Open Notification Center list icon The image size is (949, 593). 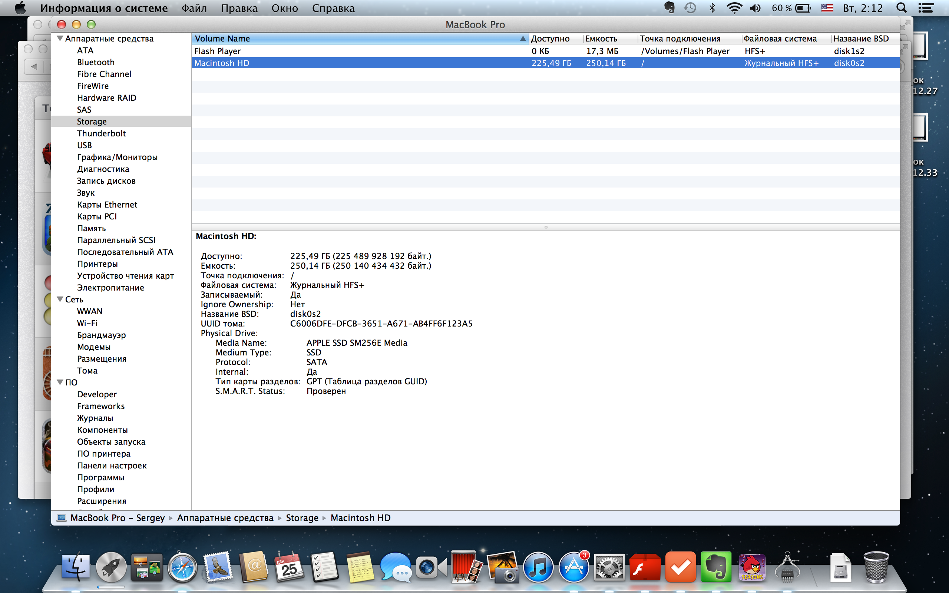926,8
